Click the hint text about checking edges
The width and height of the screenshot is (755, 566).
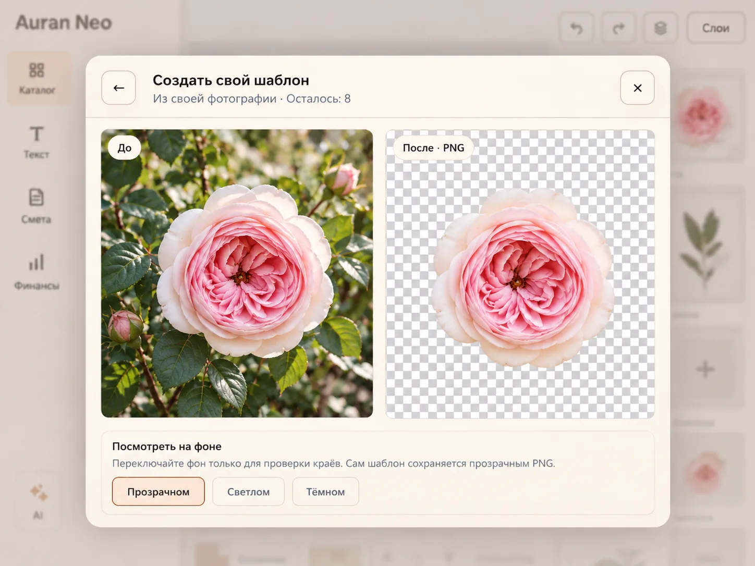334,463
